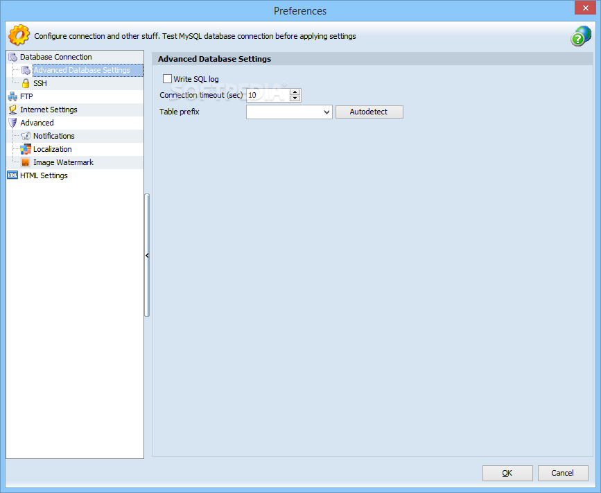Image resolution: width=601 pixels, height=493 pixels.
Task: Click the Autodetect button
Action: pyautogui.click(x=369, y=112)
